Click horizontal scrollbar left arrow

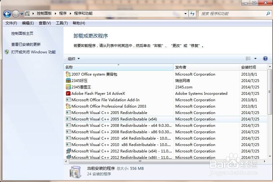(x=66, y=162)
